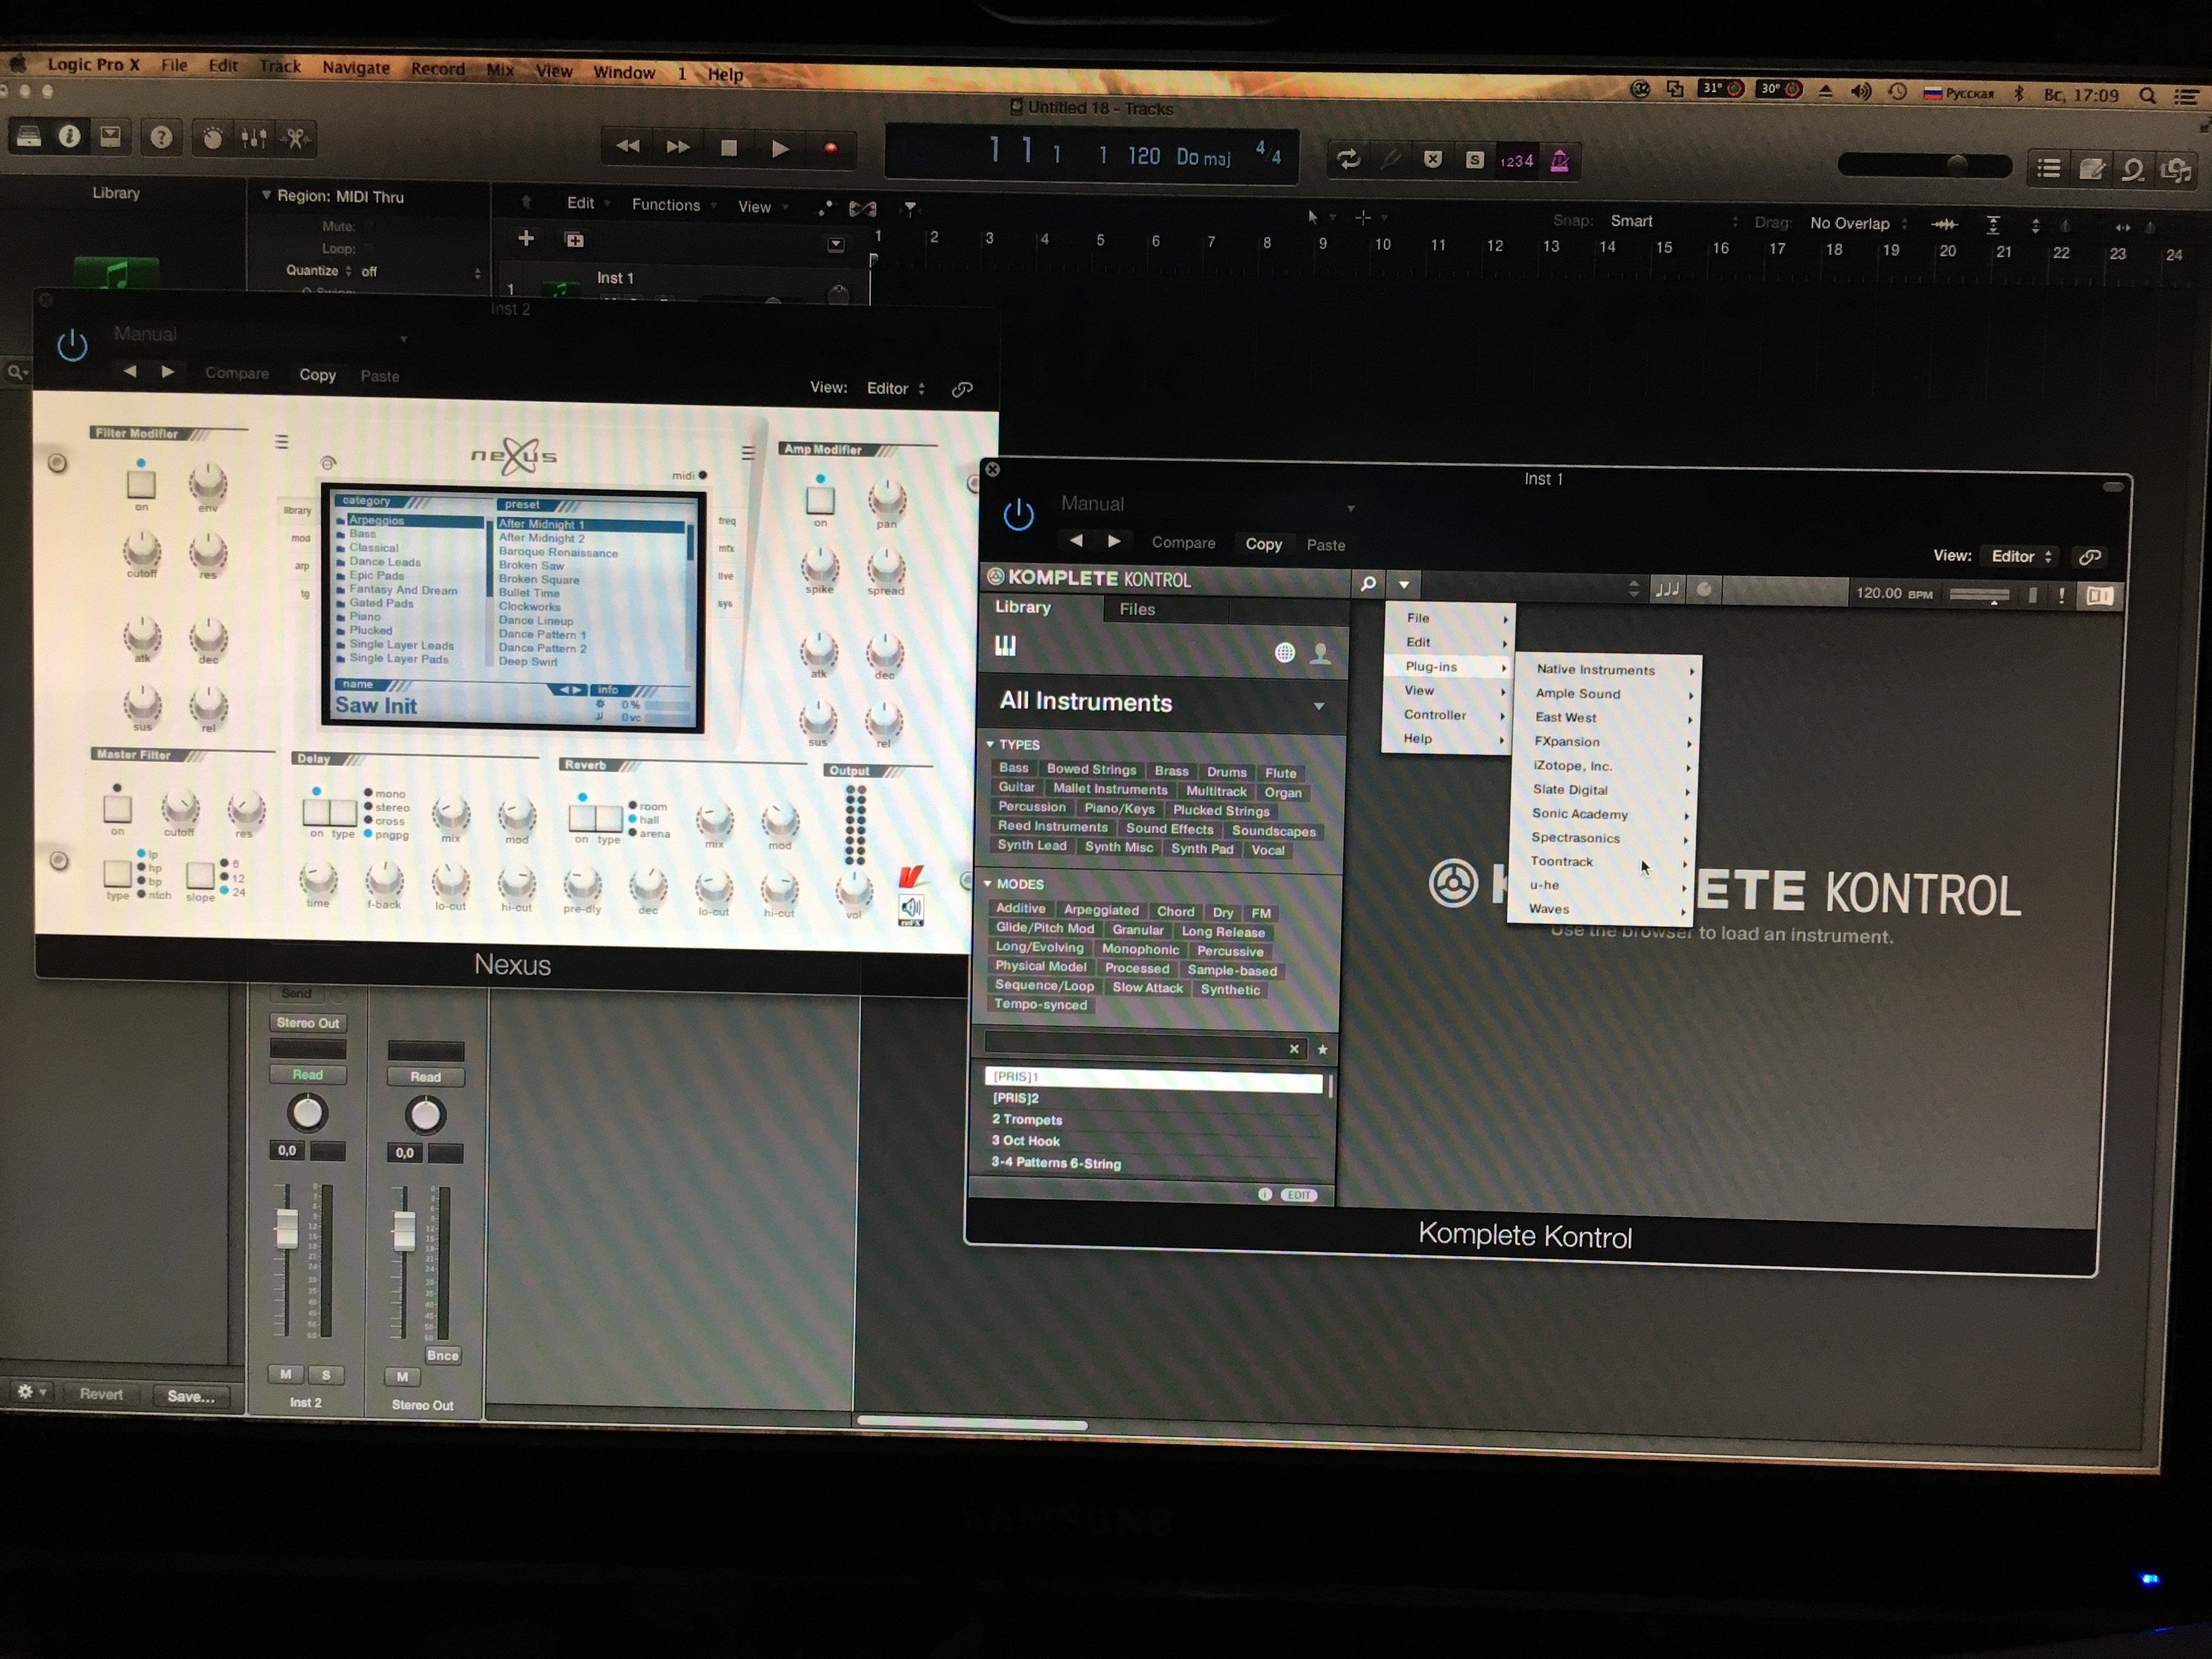Mute the Inst 2 channel strip
Screen dimensions: 2212x1659
[x=286, y=1374]
